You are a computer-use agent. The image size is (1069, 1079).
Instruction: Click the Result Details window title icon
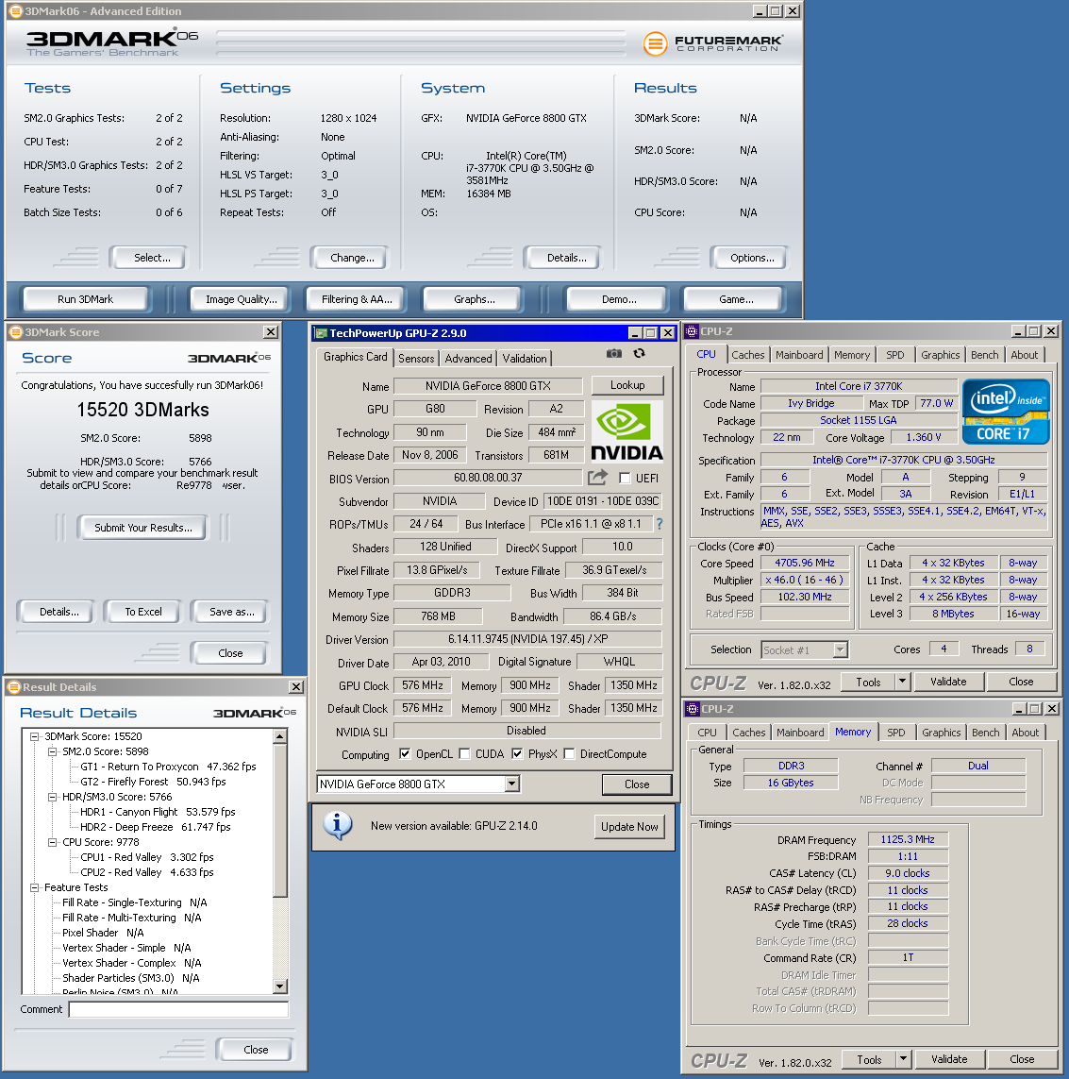pyautogui.click(x=14, y=686)
